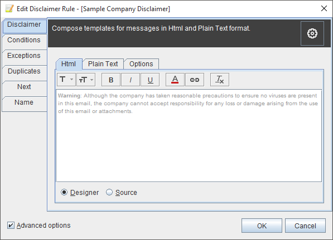Uncheck the Advanced options checkbox
This screenshot has width=333, height=240.
pyautogui.click(x=11, y=225)
